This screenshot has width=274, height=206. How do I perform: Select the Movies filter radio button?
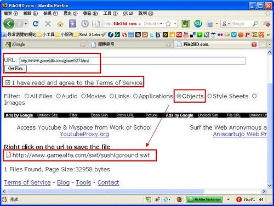coord(83,96)
